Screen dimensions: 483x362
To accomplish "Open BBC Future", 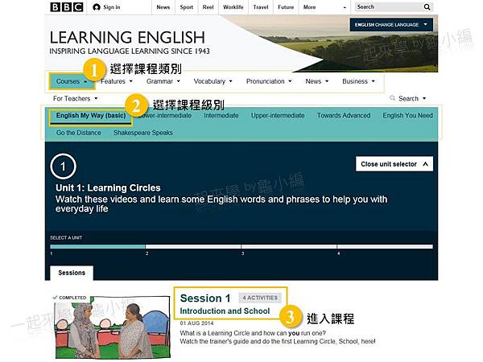I will (286, 7).
